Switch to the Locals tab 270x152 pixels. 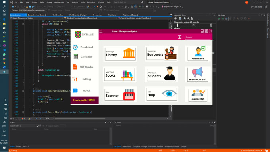tap(19, 146)
